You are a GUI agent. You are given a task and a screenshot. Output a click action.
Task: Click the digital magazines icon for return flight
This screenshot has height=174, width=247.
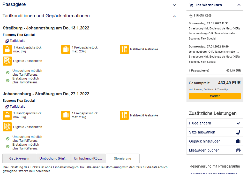pos(7,127)
